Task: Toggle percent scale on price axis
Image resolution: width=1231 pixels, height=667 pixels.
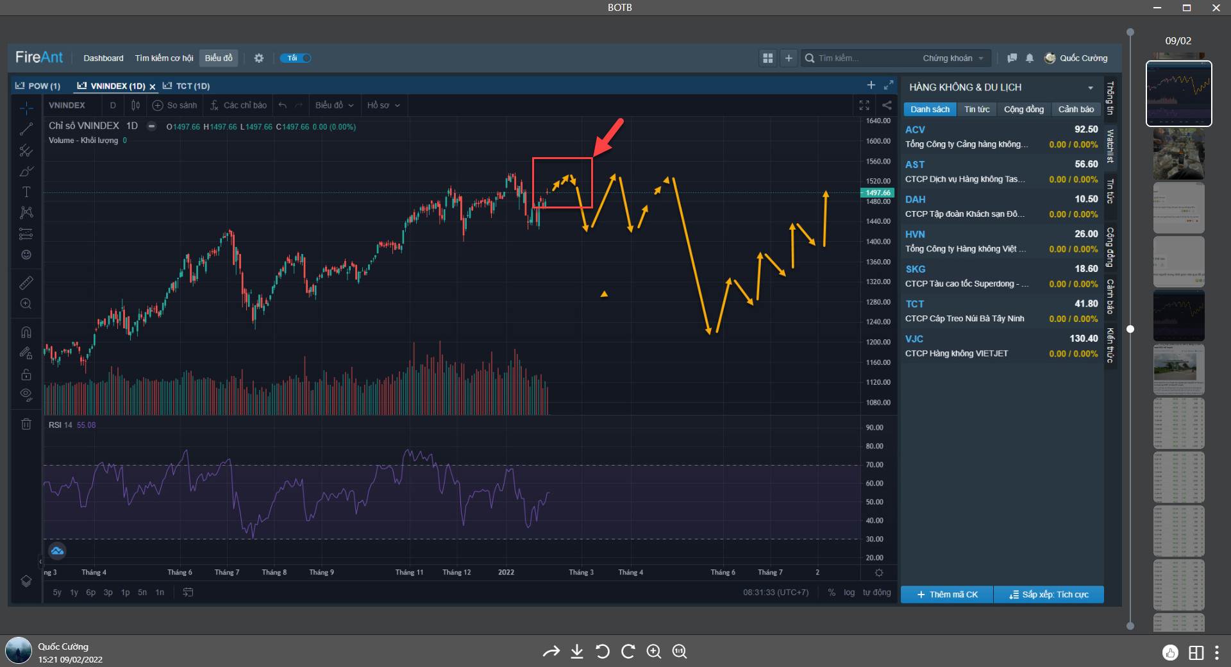Action: (832, 593)
